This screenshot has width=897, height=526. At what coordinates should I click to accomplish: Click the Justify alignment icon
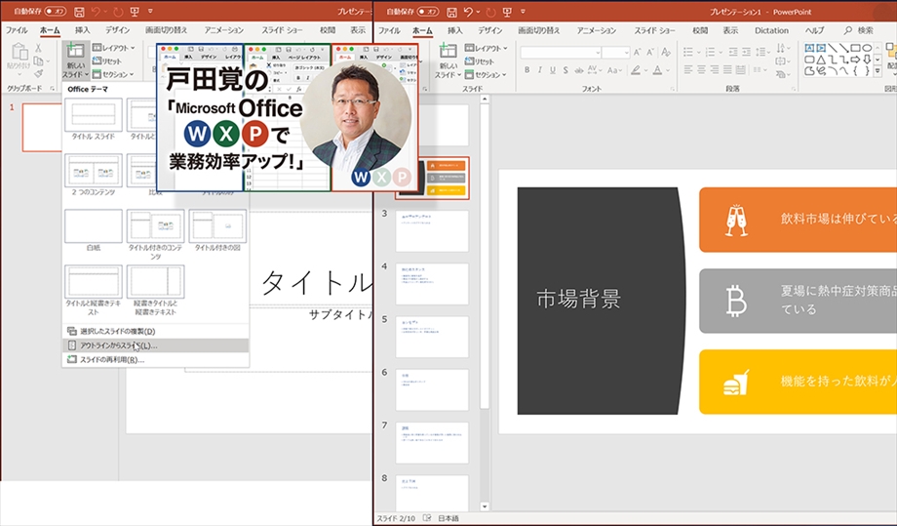coord(727,70)
